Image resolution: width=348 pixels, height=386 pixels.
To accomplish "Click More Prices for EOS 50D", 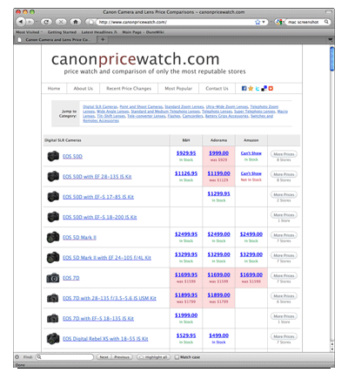I will coord(284,154).
